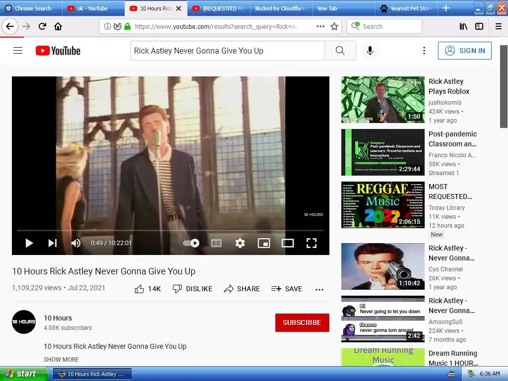Viewport: 508px width, 381px height.
Task: Show site information icon in address bar
Action: tap(108, 27)
